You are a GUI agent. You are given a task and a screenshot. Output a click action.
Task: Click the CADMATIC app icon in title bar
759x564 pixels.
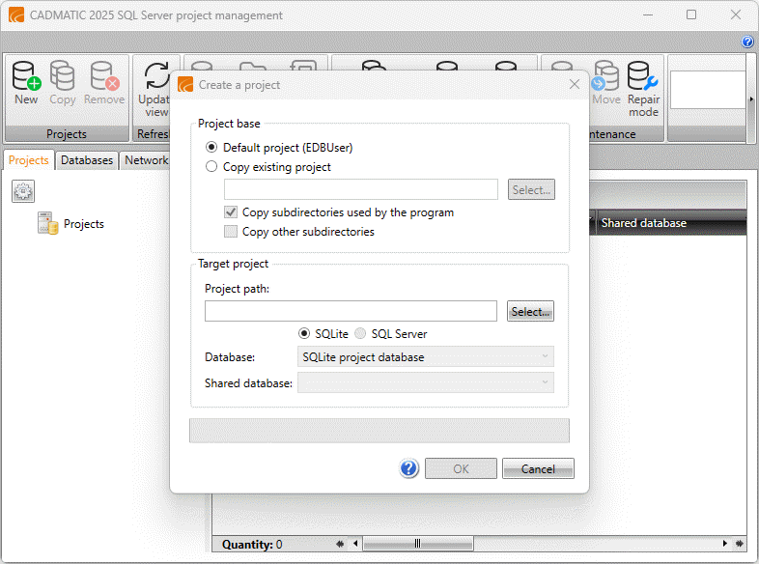(x=16, y=14)
